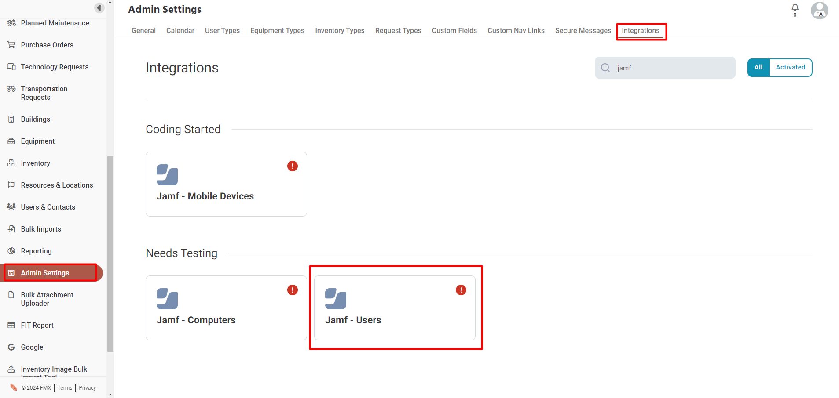Open the Jamf - Computers title
The height and width of the screenshot is (398, 839).
point(196,320)
